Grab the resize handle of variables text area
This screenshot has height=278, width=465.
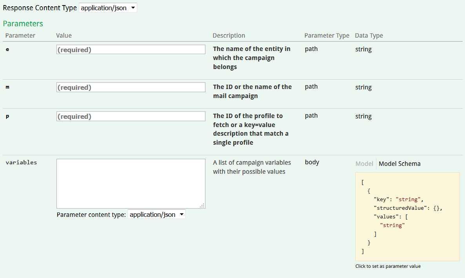(x=202, y=205)
